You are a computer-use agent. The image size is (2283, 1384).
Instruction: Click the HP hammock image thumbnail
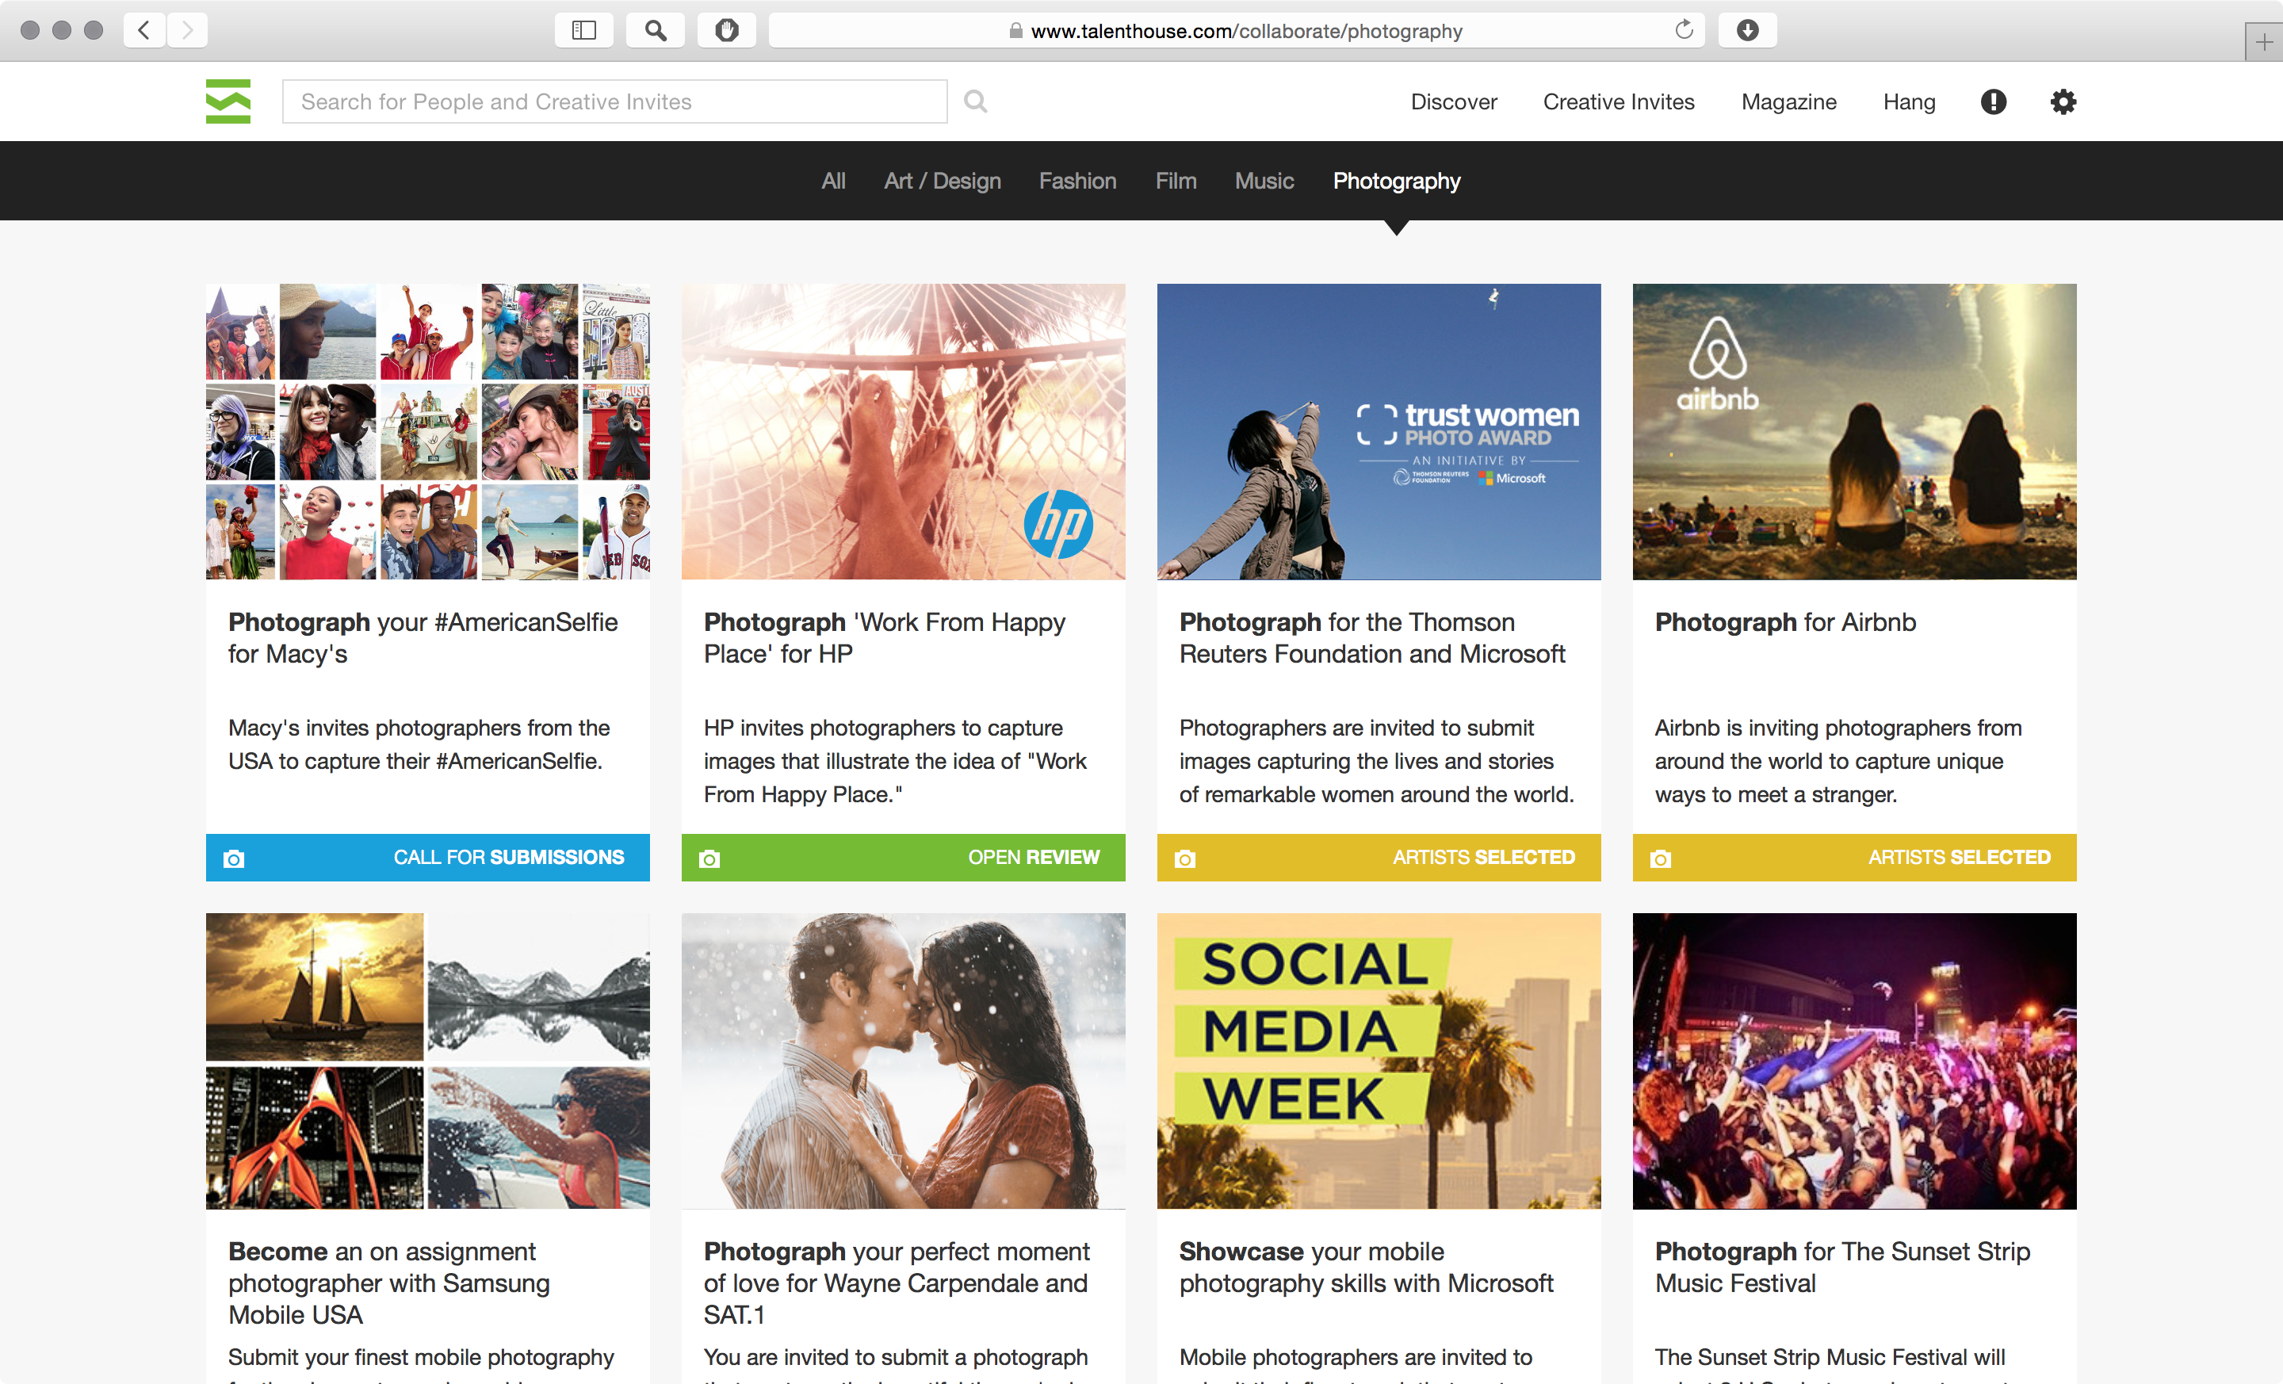(904, 432)
